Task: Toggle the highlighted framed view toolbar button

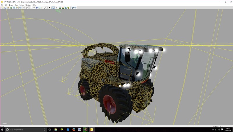Action: coord(53,8)
